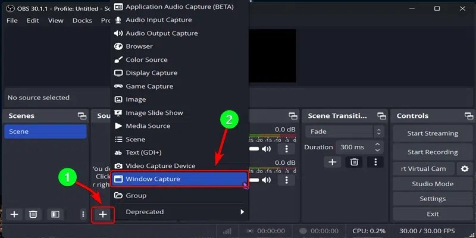Open the Fade transition dropdown
This screenshot has height=238, width=476.
click(x=345, y=131)
